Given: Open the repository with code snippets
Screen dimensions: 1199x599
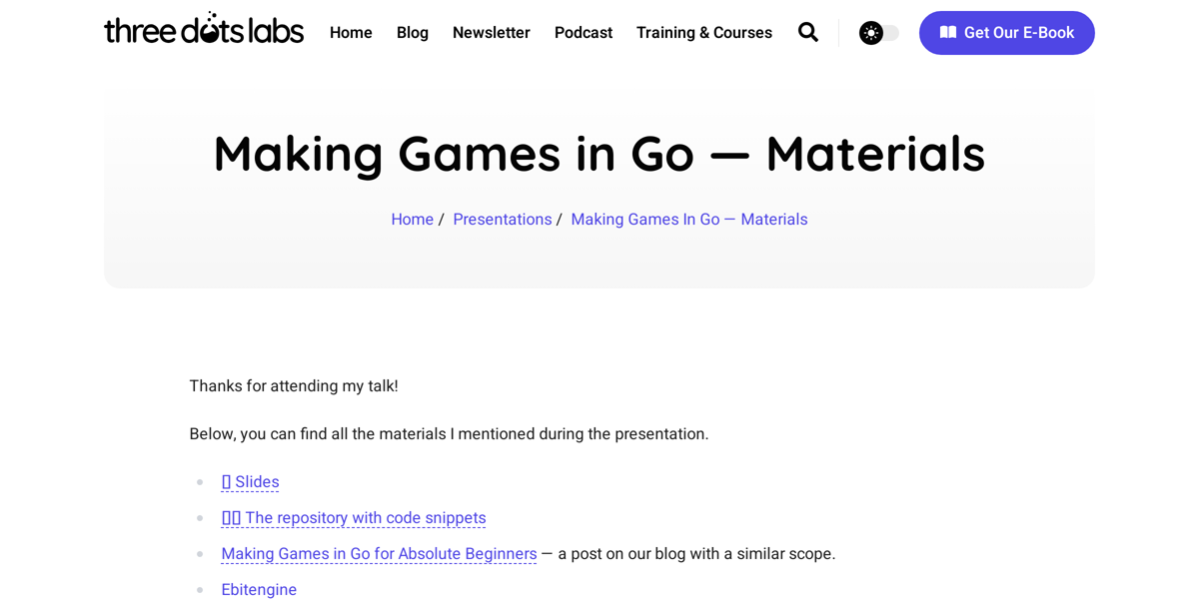Looking at the screenshot, I should point(353,517).
